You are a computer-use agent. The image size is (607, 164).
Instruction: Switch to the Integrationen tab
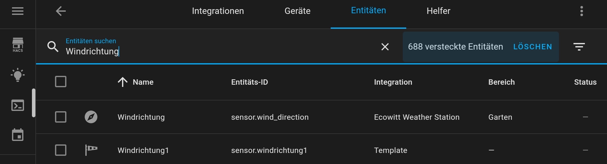click(218, 11)
